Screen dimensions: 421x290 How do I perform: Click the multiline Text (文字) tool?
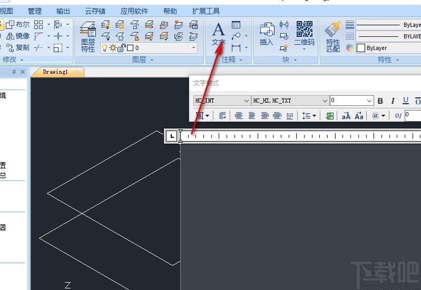219,34
